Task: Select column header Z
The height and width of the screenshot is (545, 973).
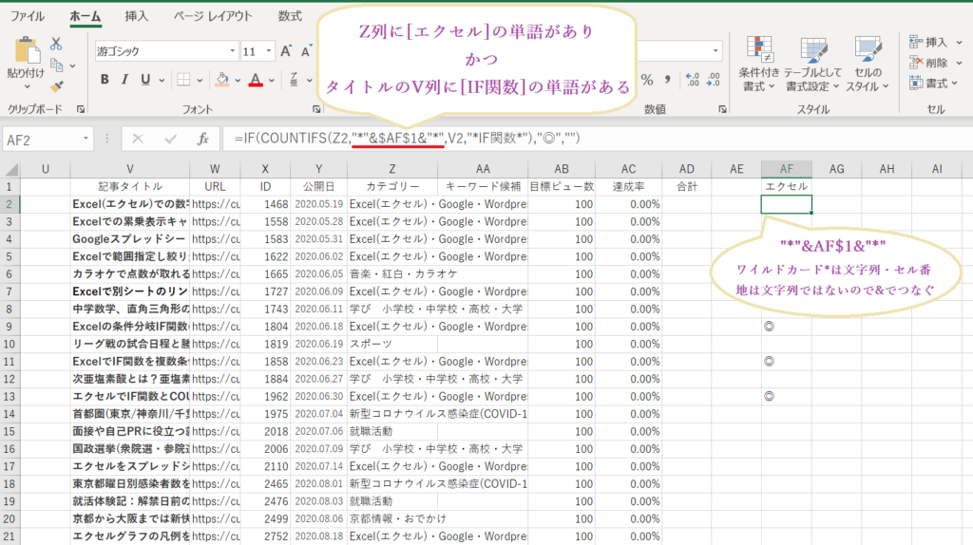Action: click(x=392, y=169)
